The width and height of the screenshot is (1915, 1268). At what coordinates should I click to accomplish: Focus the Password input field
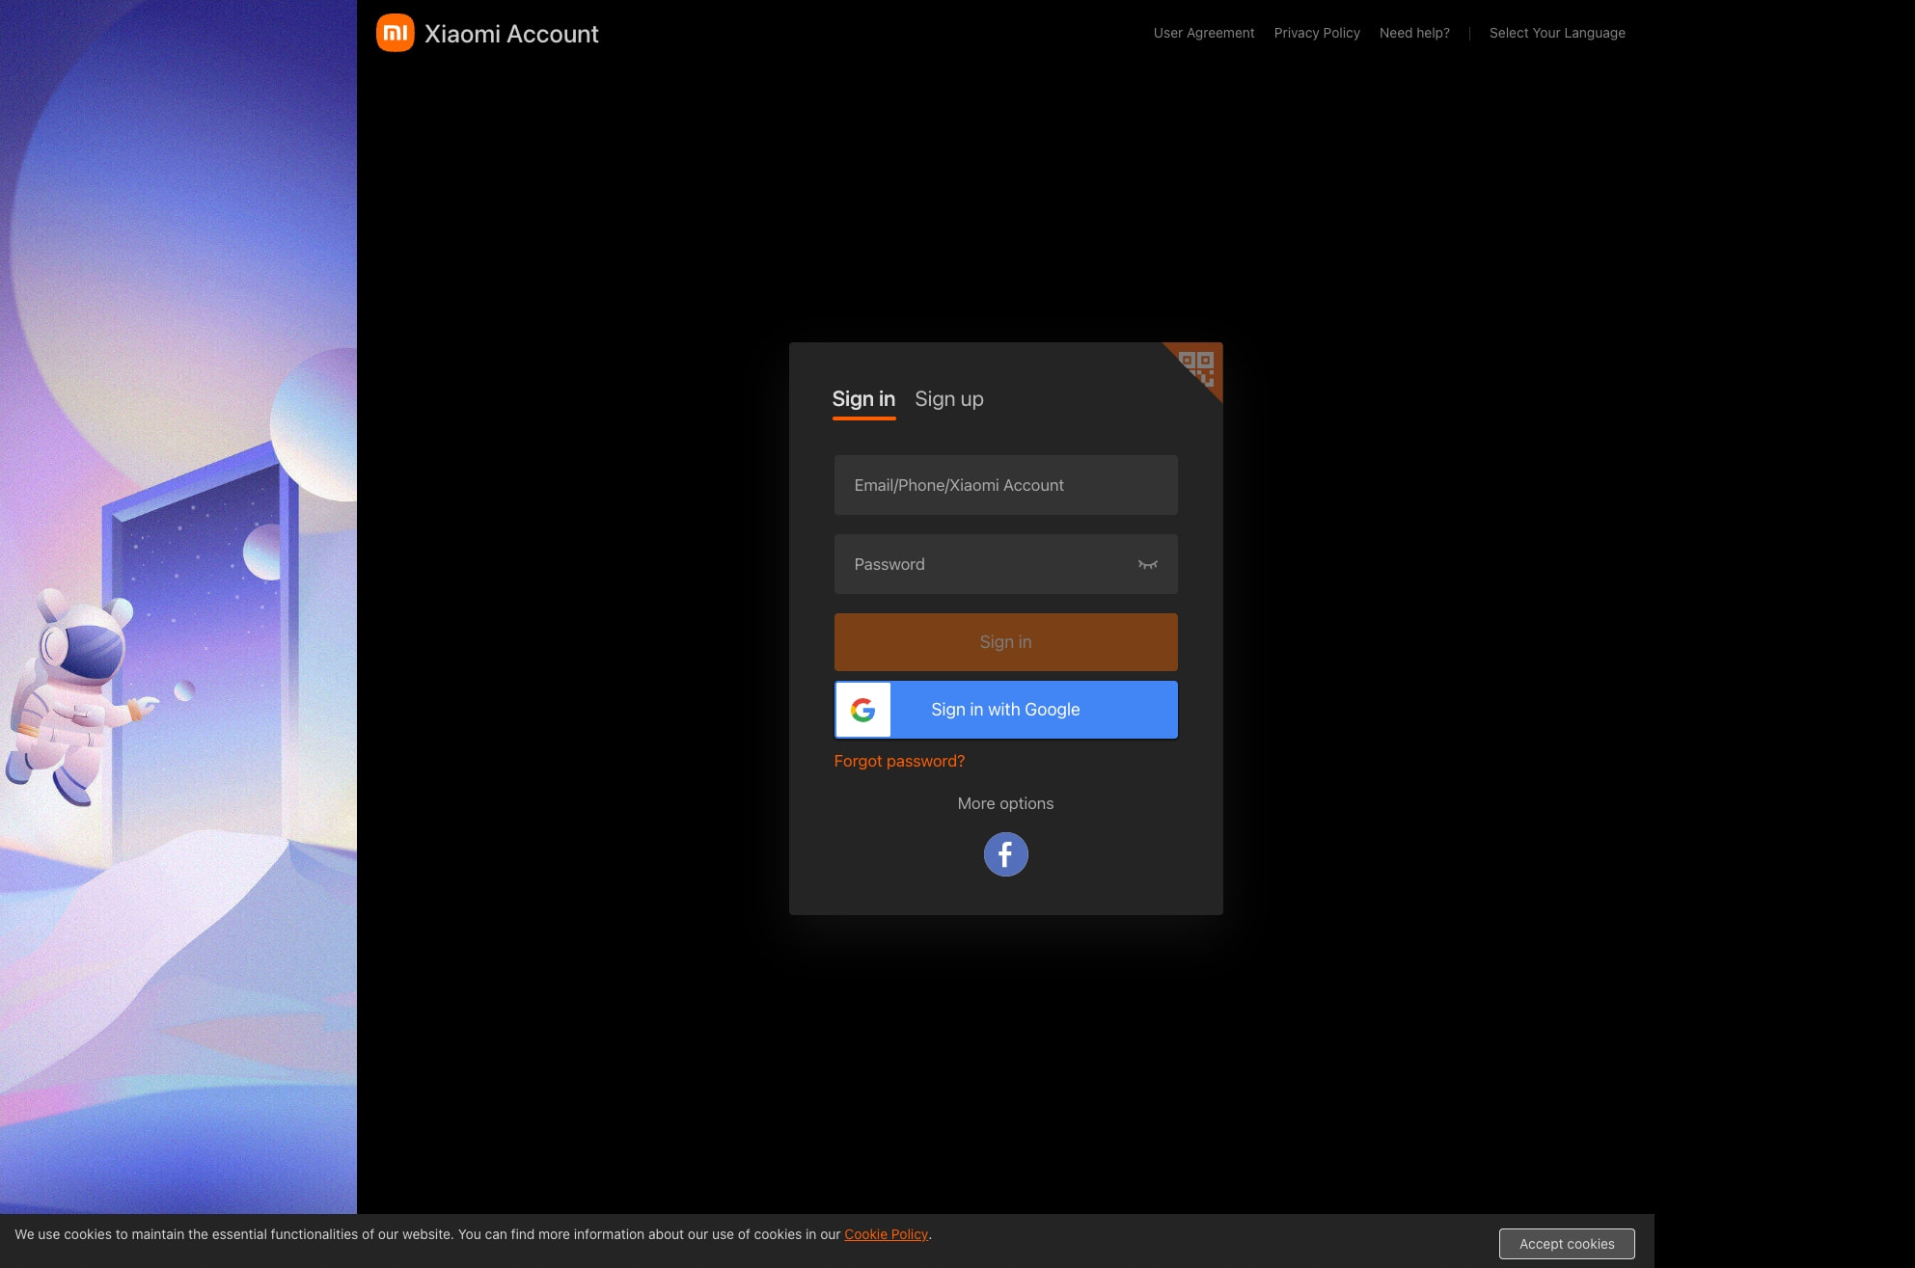1005,564
